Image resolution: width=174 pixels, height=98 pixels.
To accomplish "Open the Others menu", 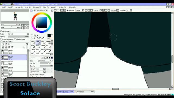I will click(x=72, y=7).
